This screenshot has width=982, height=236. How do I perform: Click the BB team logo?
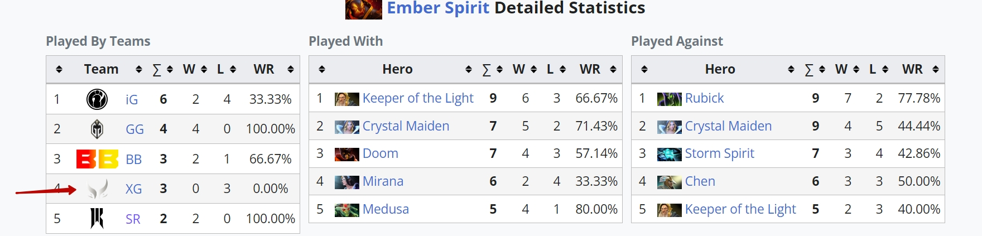point(97,159)
